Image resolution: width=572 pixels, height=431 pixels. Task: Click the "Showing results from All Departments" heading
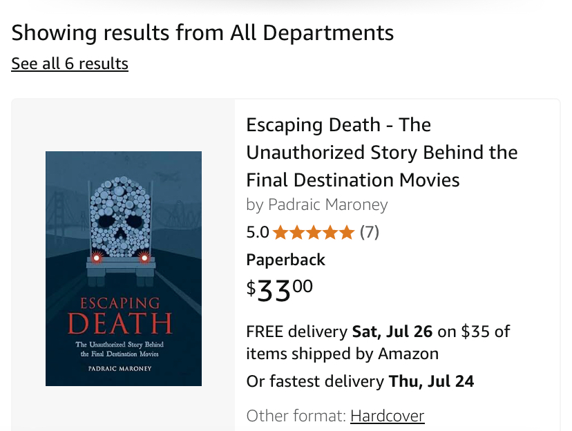click(x=202, y=32)
